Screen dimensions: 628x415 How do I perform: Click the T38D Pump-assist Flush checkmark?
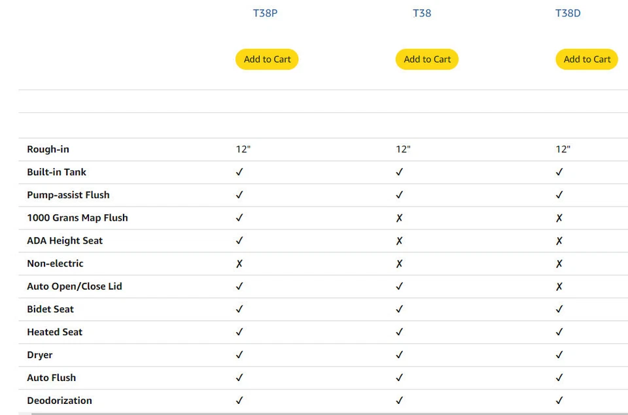(x=559, y=195)
